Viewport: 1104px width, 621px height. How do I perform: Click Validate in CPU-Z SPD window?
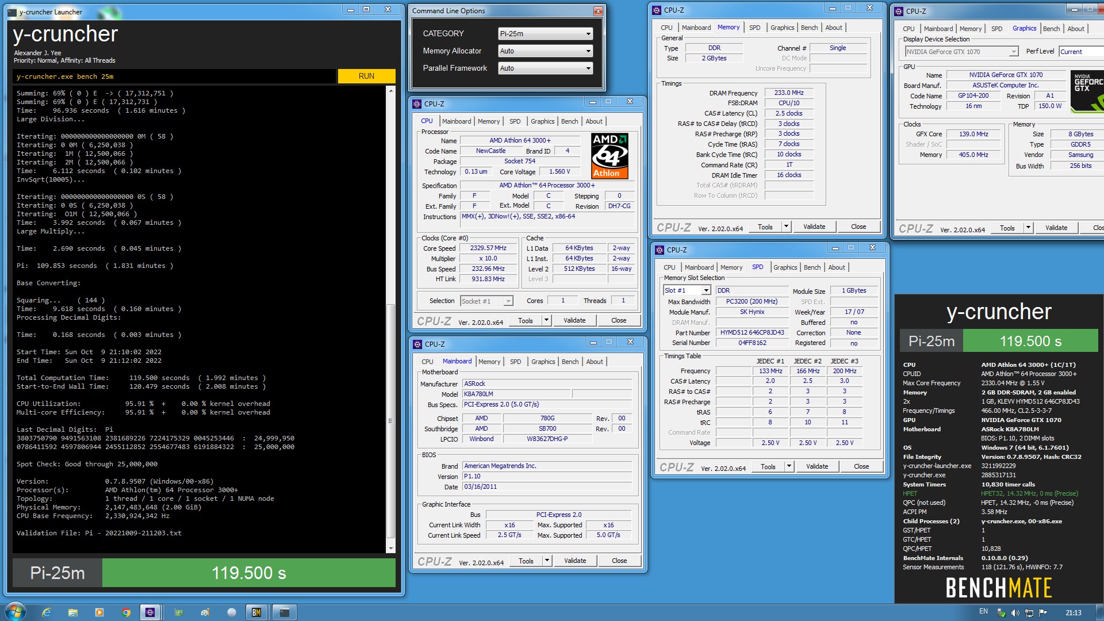tap(817, 466)
